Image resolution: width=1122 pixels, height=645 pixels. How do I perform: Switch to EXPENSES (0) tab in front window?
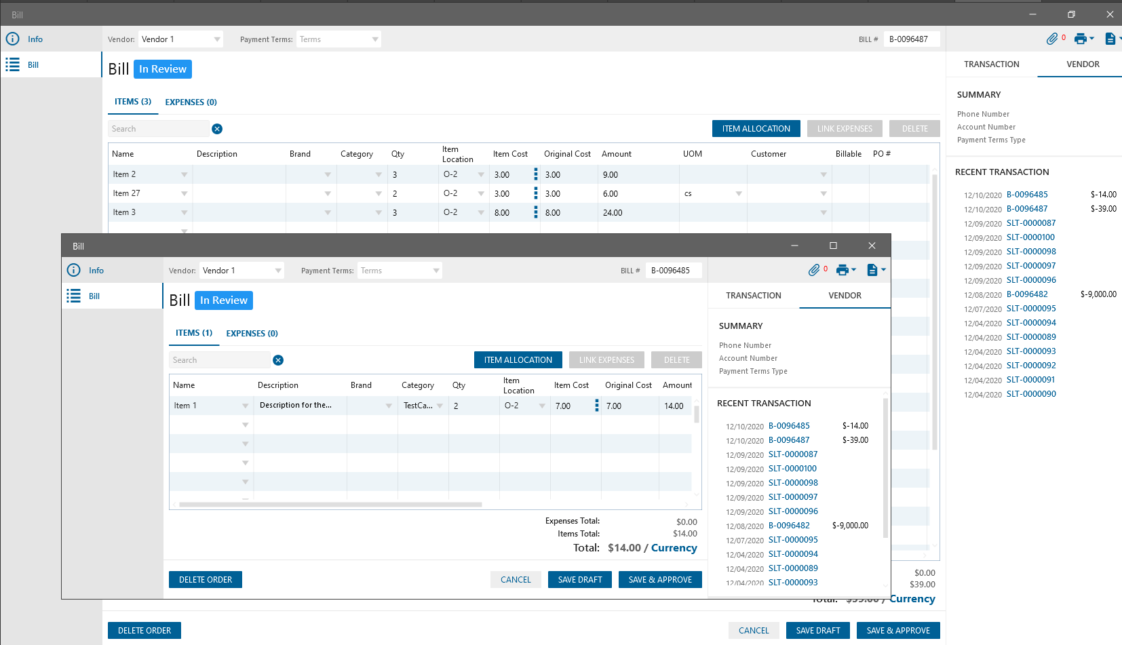coord(252,333)
